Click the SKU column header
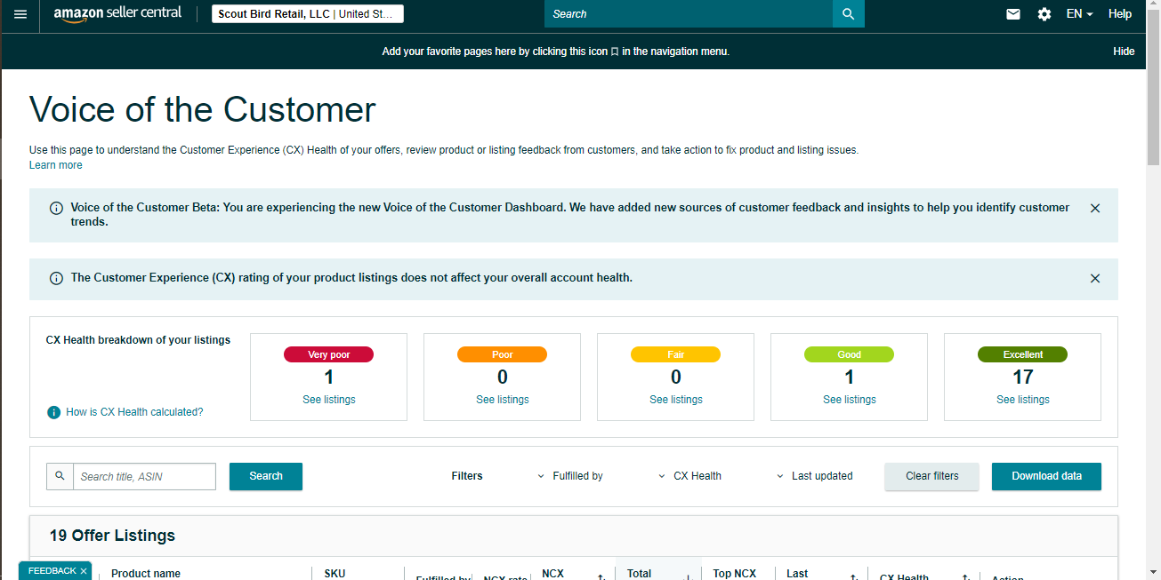The image size is (1161, 580). 335,574
